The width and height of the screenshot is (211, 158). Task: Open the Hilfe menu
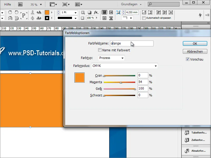(x=7, y=4)
